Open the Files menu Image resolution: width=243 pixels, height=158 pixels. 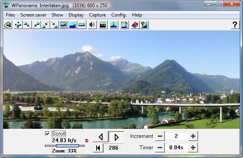tap(10, 15)
